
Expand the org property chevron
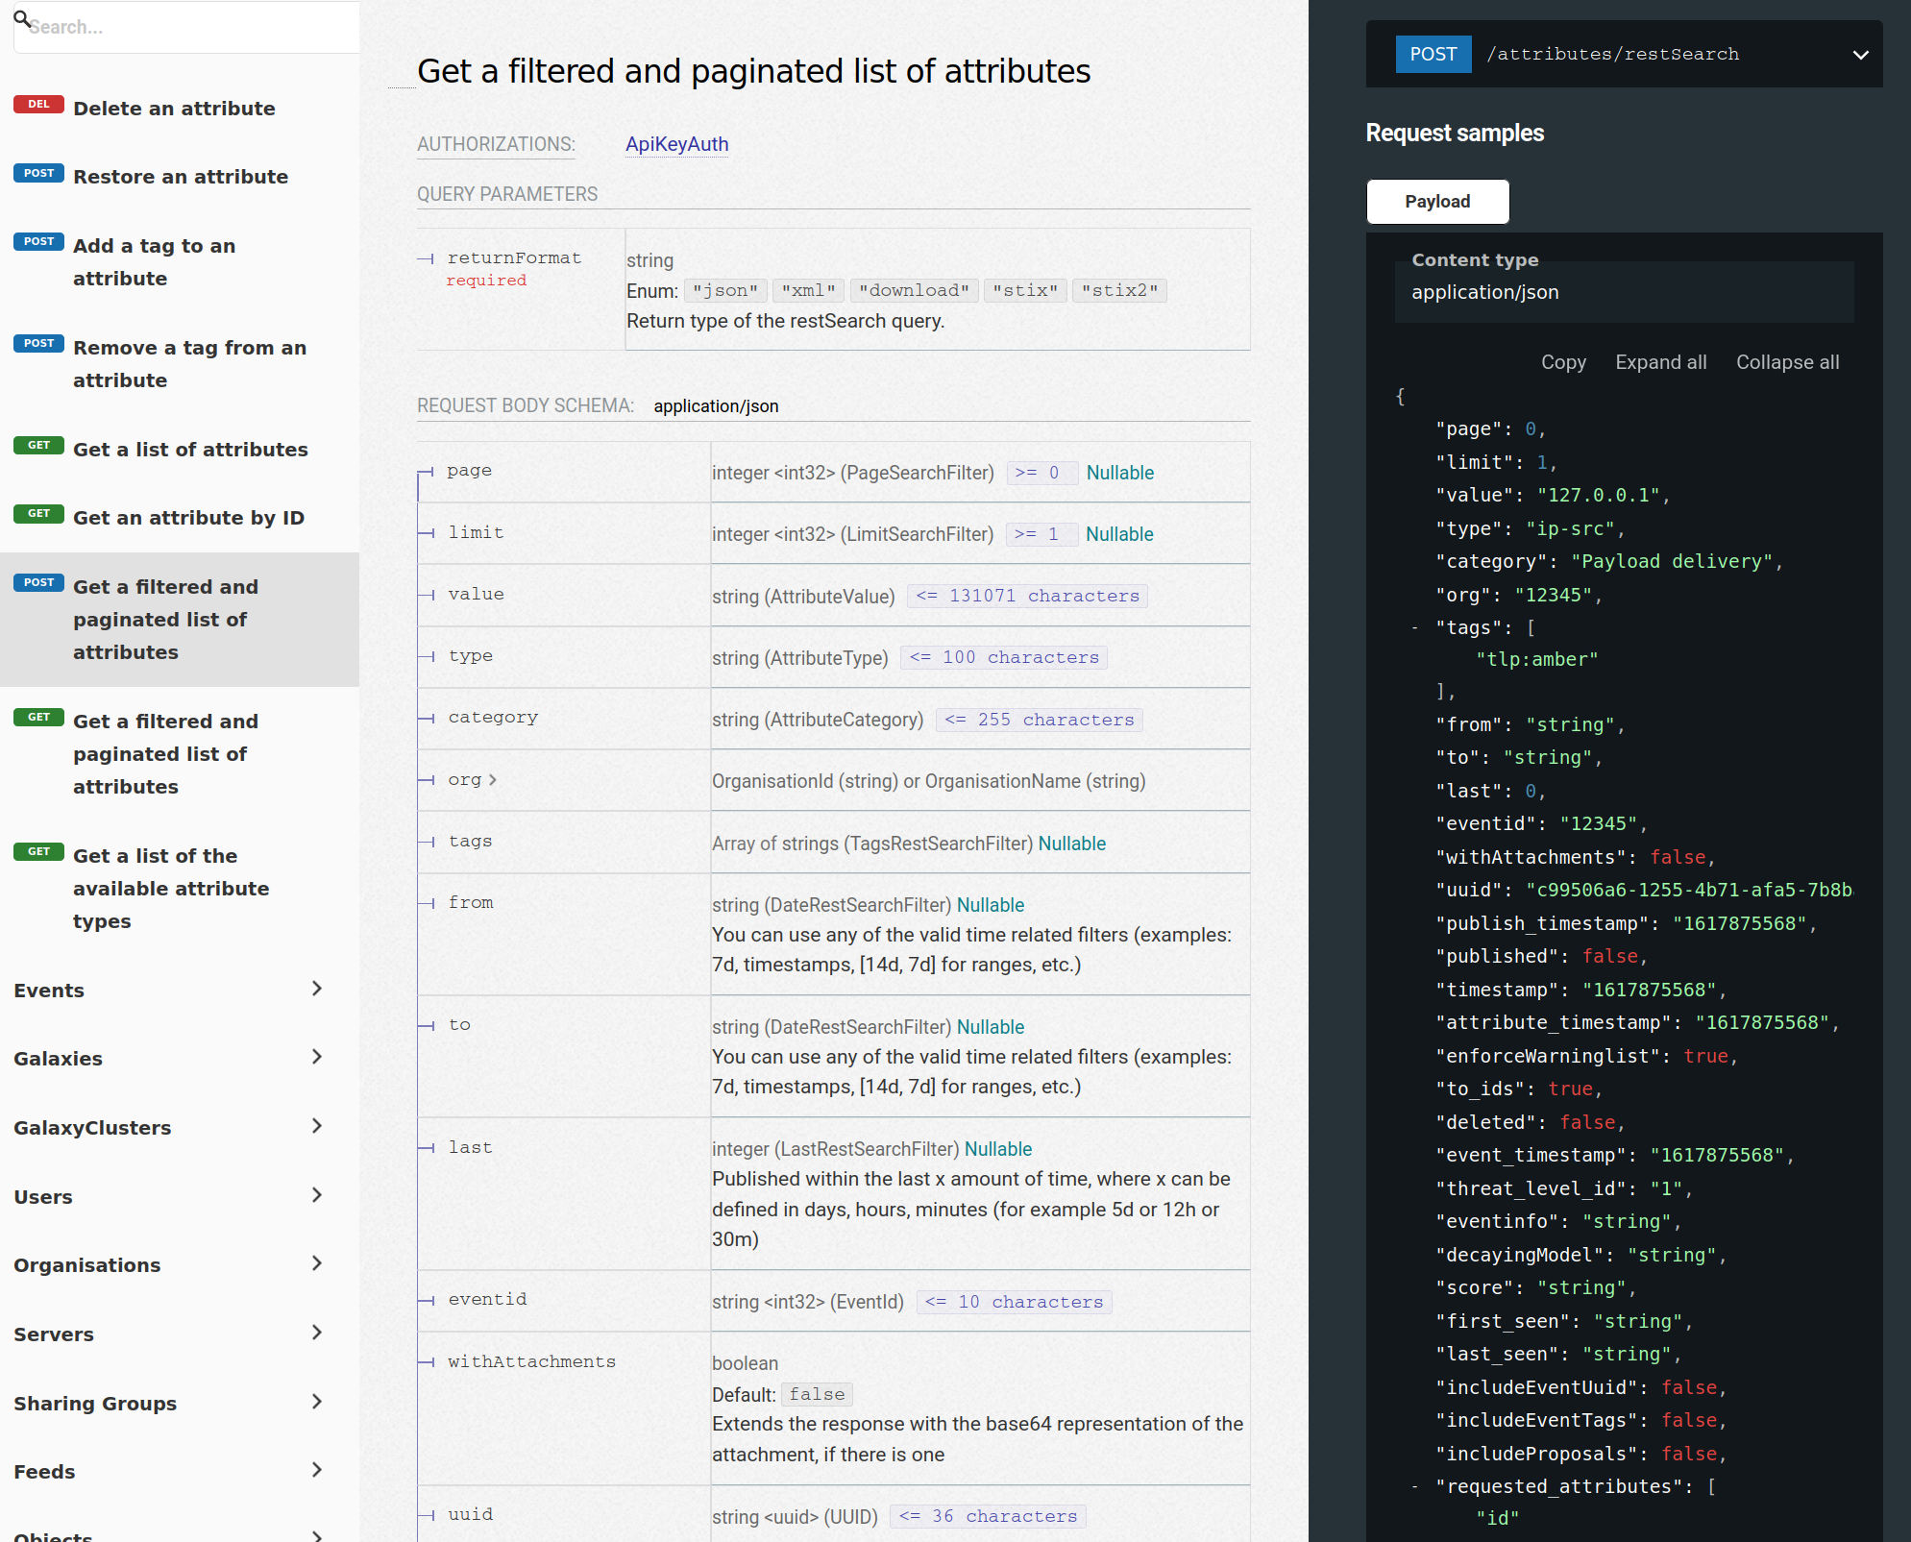(493, 780)
